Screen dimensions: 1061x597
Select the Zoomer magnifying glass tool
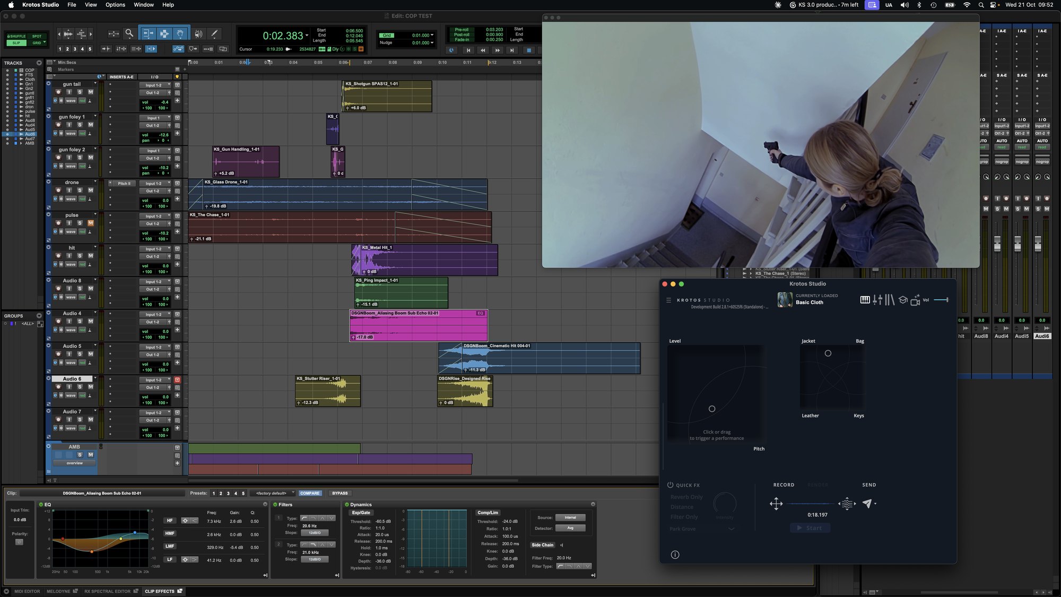point(129,33)
